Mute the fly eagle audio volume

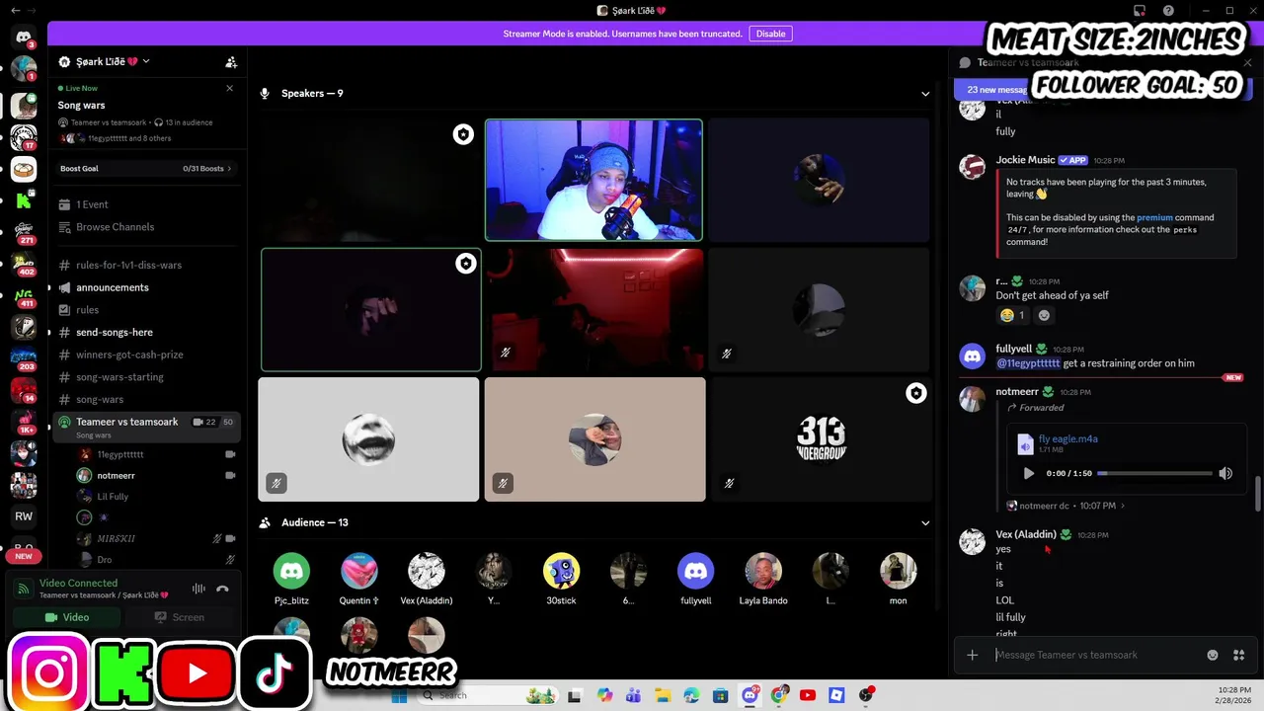1225,473
